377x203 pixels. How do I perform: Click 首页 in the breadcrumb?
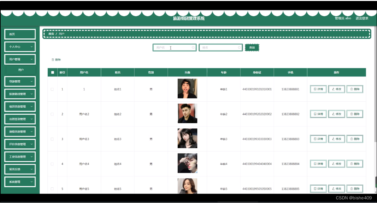(51, 34)
